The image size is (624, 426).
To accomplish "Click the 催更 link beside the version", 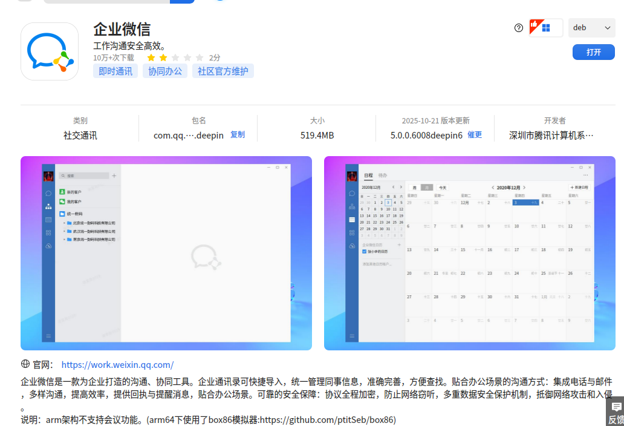I will 475,135.
